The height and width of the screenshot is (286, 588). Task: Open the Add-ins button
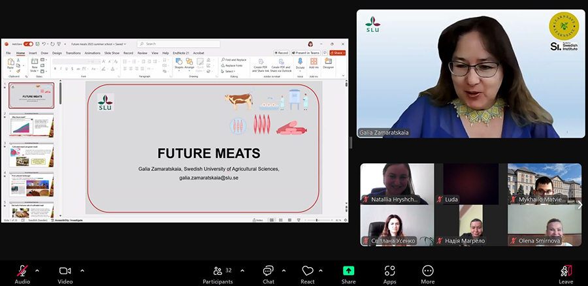click(314, 64)
